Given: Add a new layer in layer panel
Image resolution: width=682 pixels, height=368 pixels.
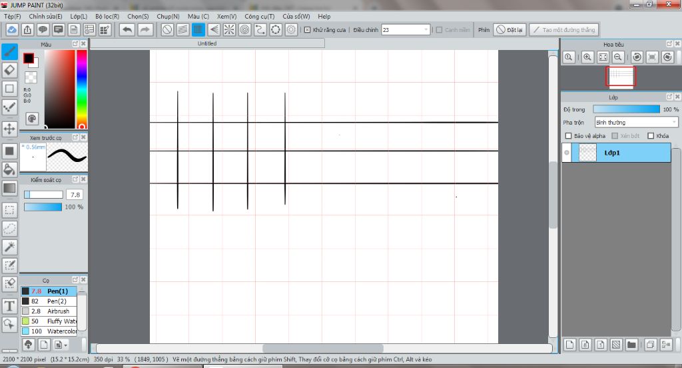Looking at the screenshot, I should pos(570,345).
